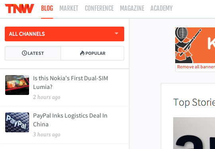Open the Academy section

[161, 8]
